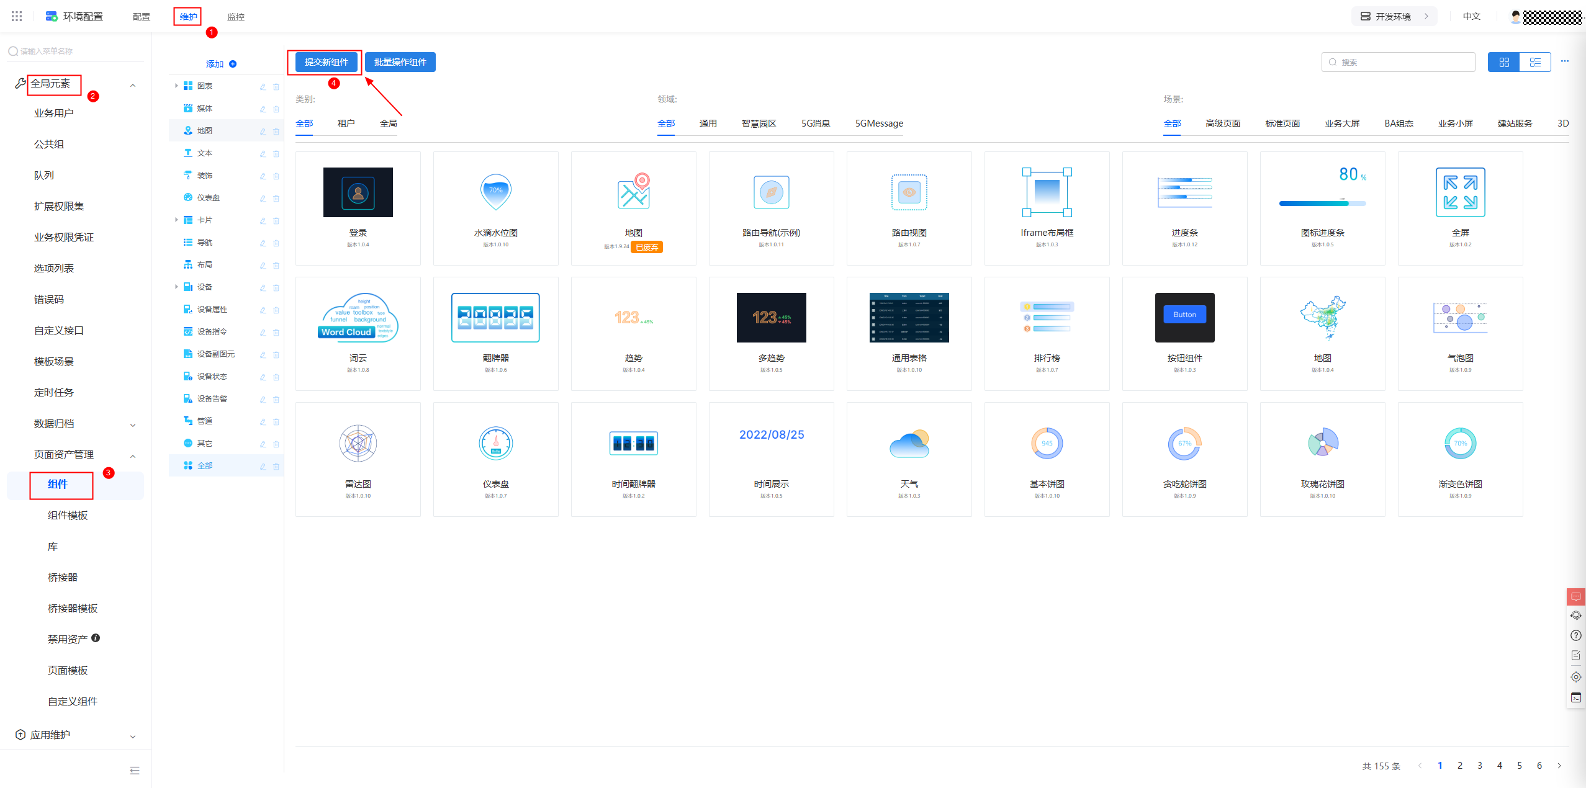
Task: Expand the 图表 category tree node
Action: pyautogui.click(x=176, y=86)
